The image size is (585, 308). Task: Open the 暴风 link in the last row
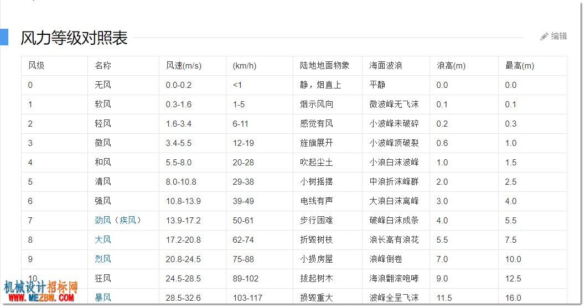click(103, 298)
